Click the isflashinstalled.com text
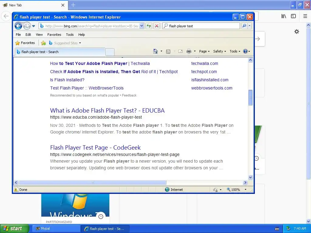The width and height of the screenshot is (311, 233). [x=210, y=80]
